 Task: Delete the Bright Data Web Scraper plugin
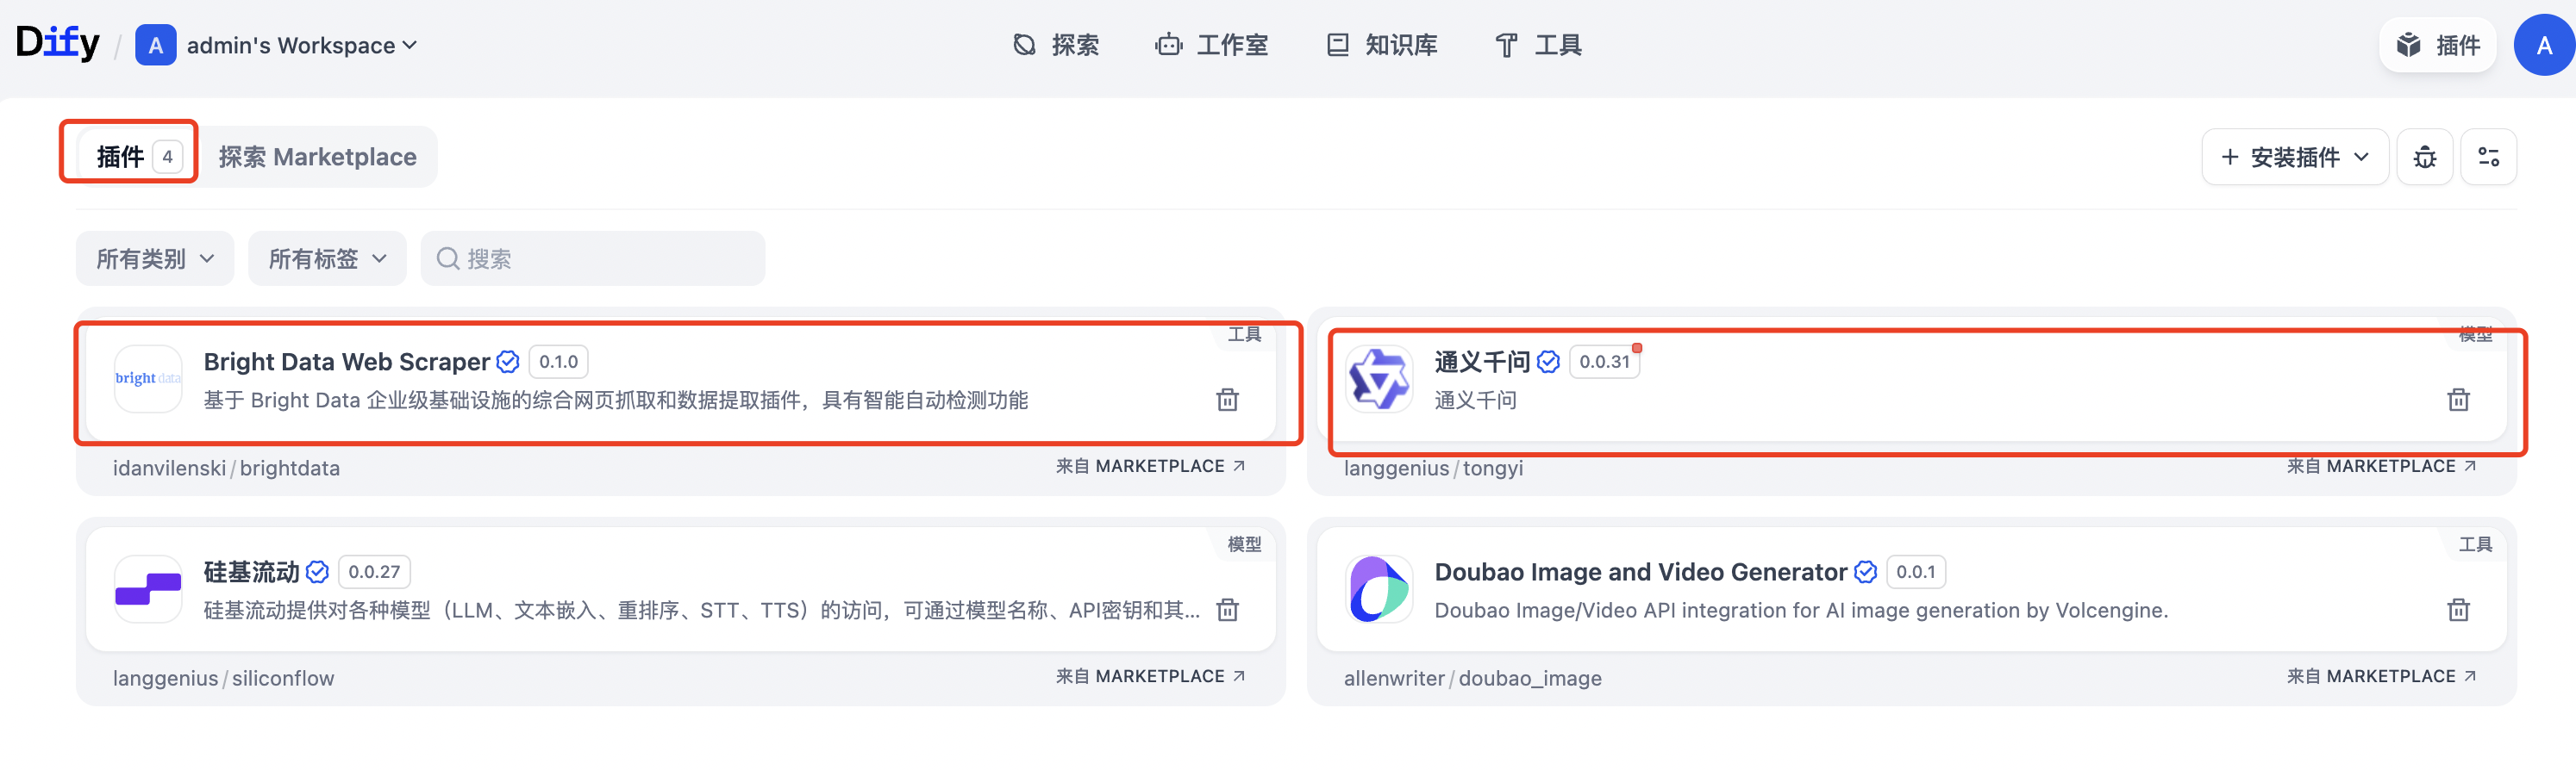pos(1227,400)
